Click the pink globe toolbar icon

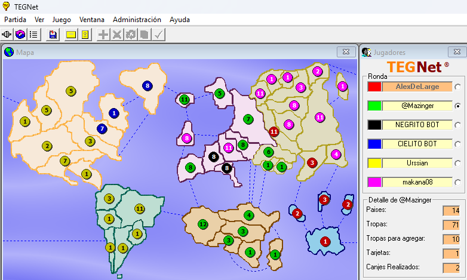coord(21,35)
